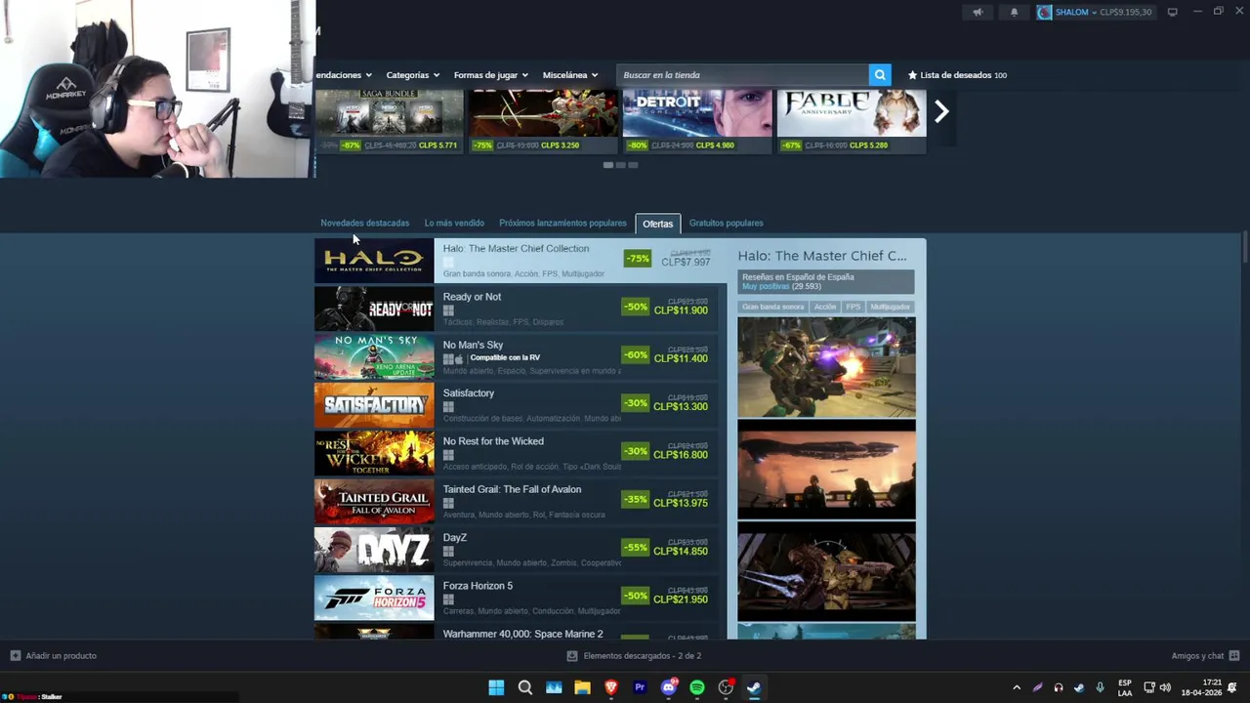Click the CLP$ 14.850 price of DayZ
The image size is (1250, 703).
[681, 552]
